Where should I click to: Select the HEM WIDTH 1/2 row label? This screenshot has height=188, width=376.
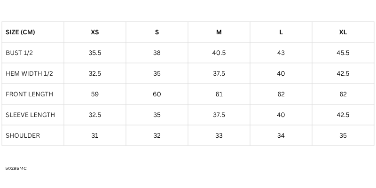tap(29, 74)
